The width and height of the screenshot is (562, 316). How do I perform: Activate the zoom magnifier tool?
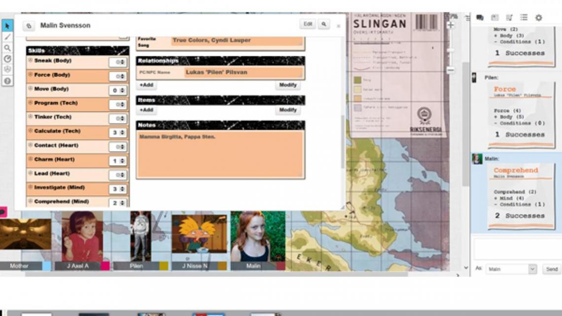(7, 48)
